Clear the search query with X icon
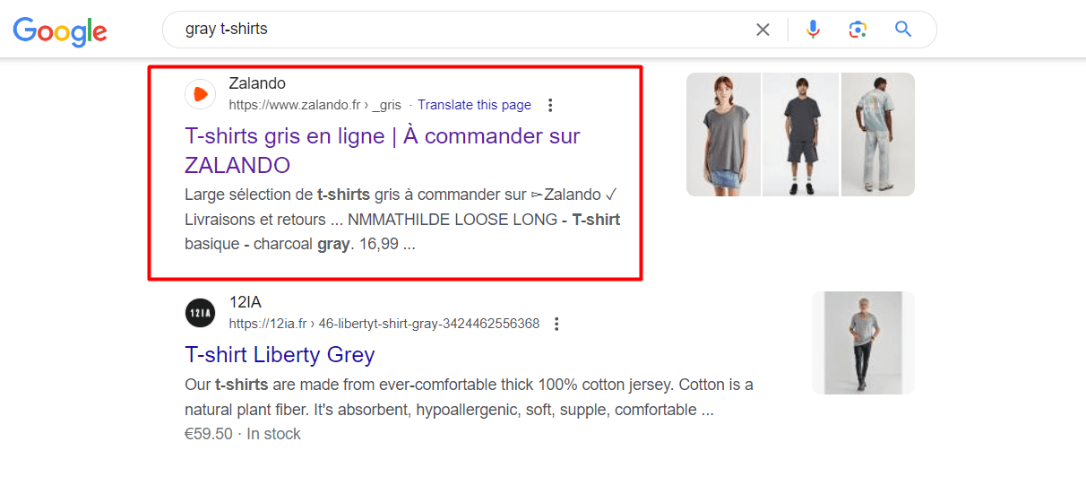 (763, 30)
